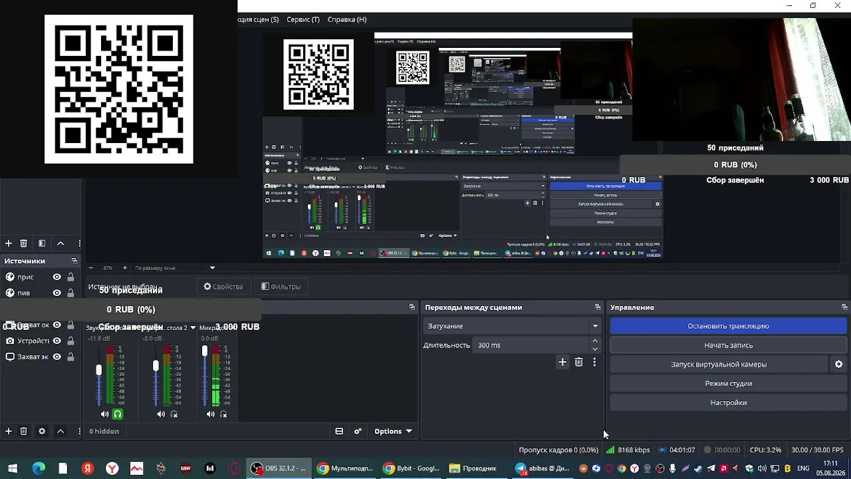Hide the прис source with its eye icon
851x479 pixels.
[x=57, y=277]
